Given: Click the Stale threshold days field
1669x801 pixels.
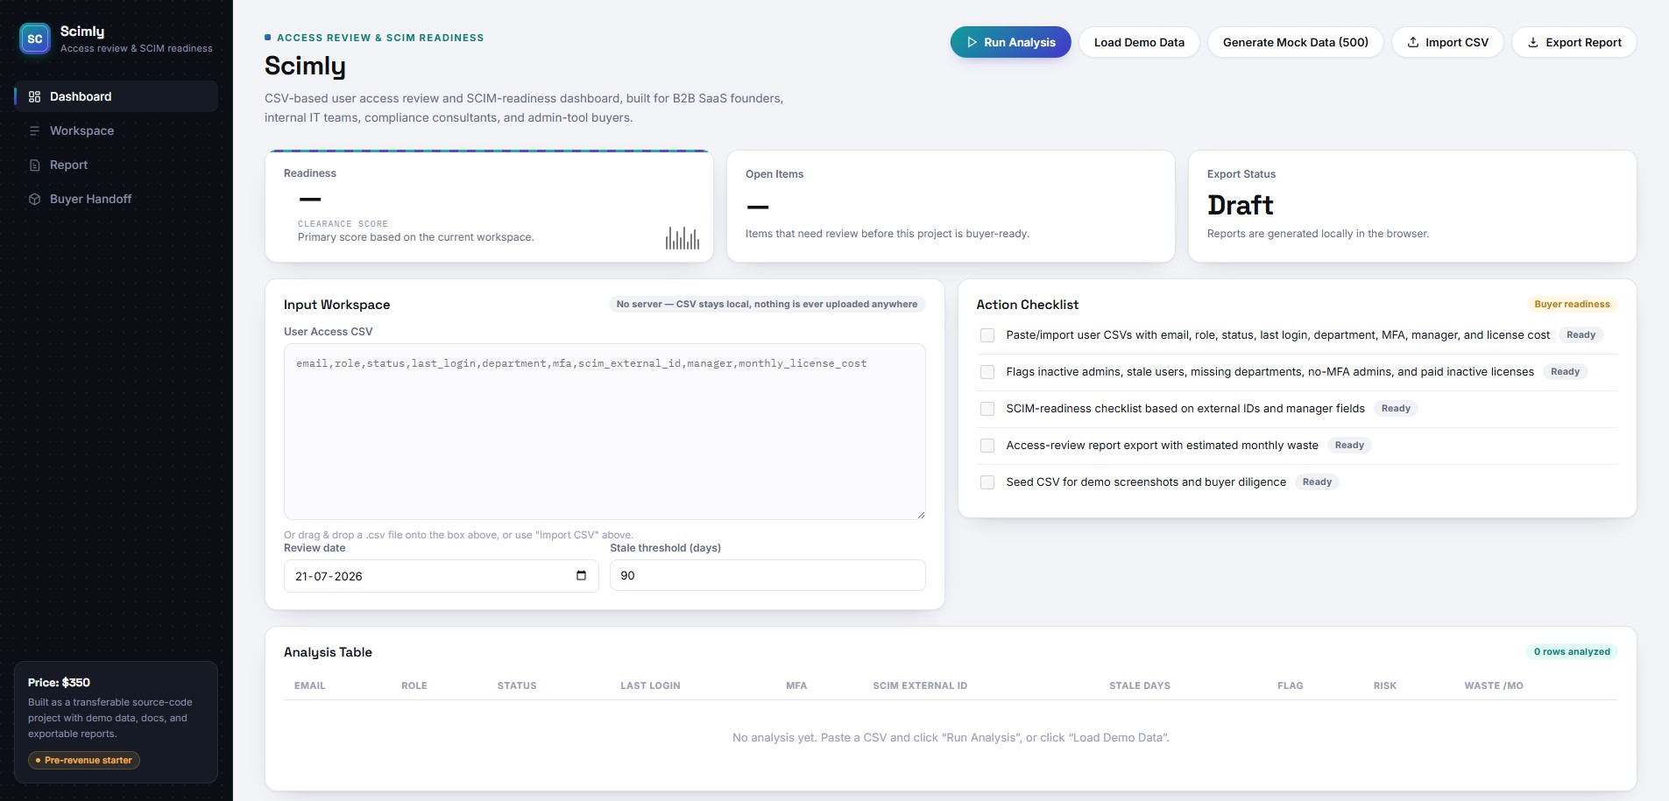Looking at the screenshot, I should point(767,575).
